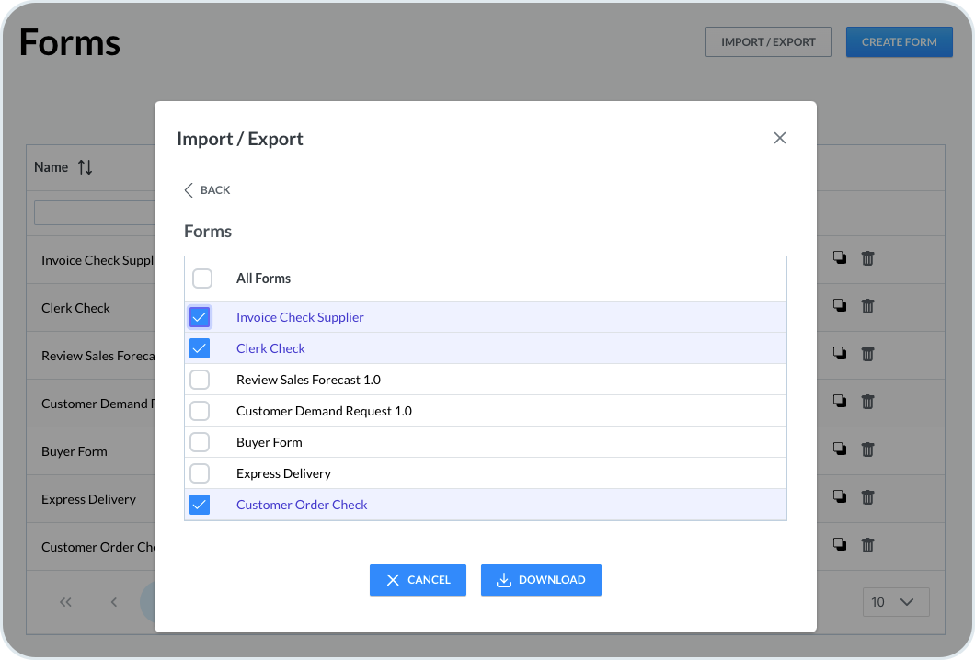975x660 pixels.
Task: Duplicate the Buyer Form with copy icon
Action: point(839,449)
